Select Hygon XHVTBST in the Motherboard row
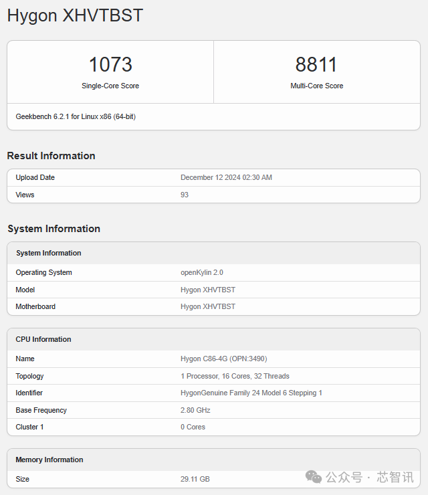 click(x=208, y=306)
